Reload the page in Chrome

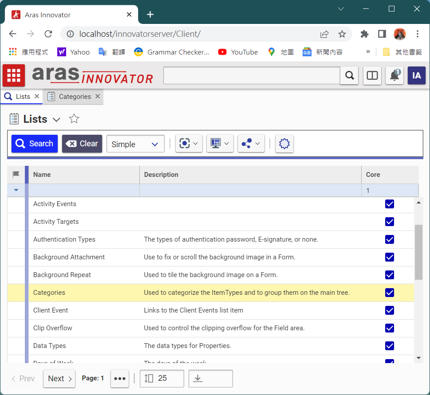(x=48, y=34)
